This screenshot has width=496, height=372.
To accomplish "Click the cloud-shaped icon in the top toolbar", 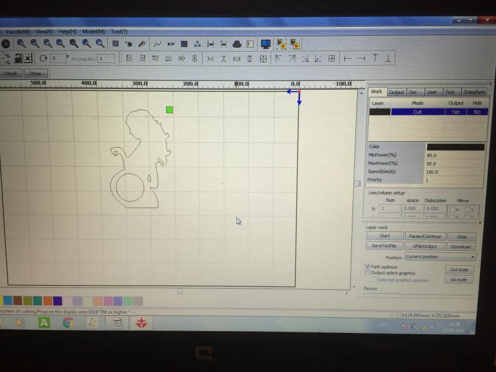I will click(237, 44).
